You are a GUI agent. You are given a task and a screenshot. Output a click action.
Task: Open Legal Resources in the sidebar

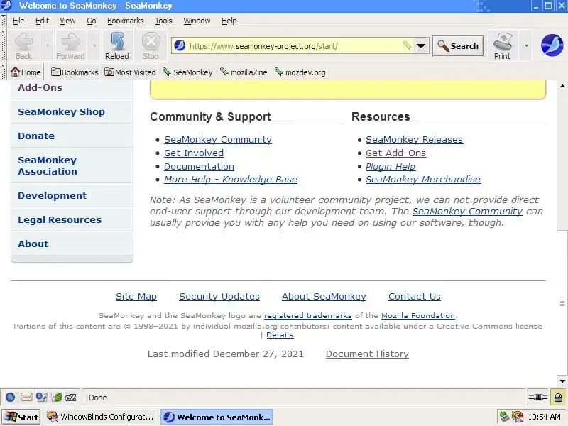pyautogui.click(x=60, y=220)
